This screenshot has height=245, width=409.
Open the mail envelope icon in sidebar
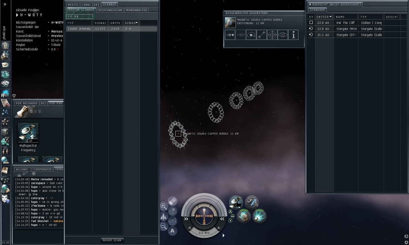[x=5, y=65]
